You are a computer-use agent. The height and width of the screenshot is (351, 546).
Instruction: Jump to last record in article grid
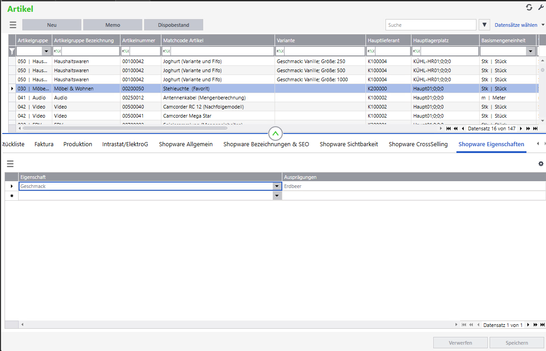pos(536,129)
